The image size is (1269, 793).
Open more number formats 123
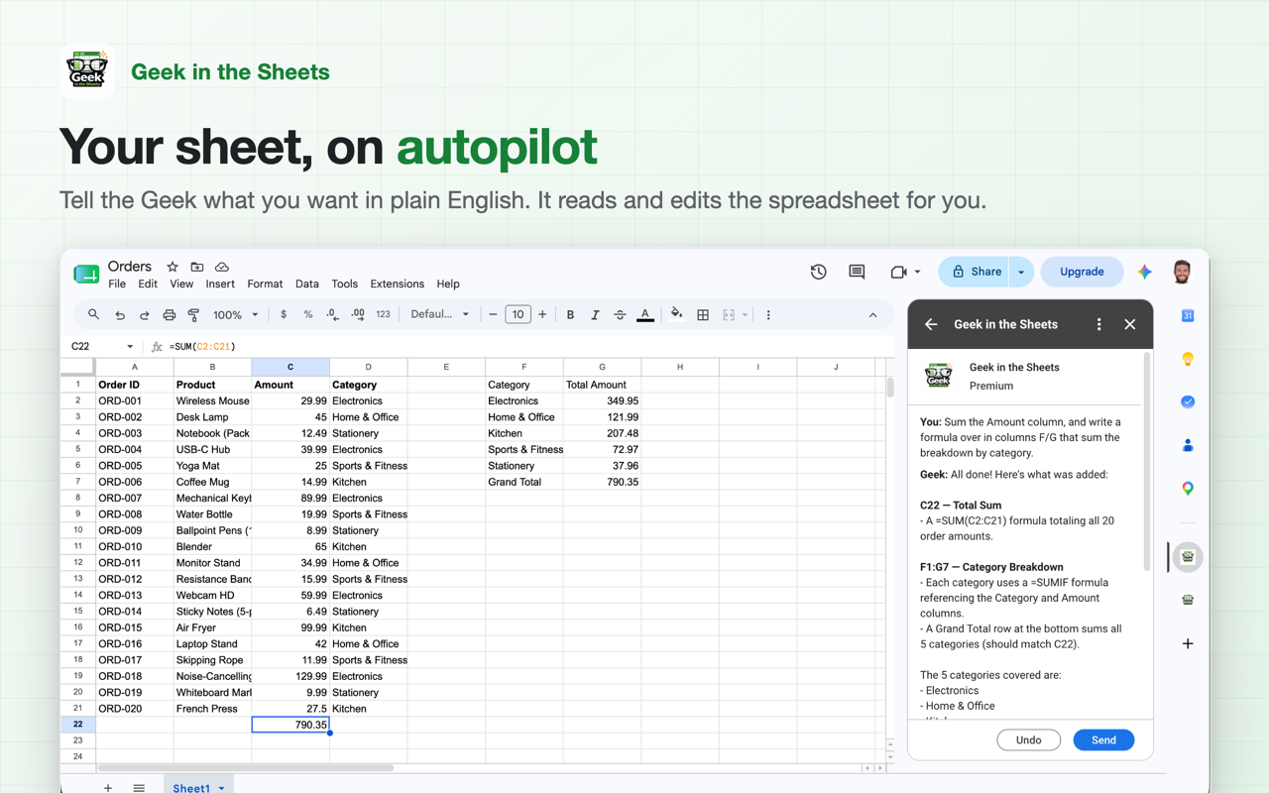[383, 315]
